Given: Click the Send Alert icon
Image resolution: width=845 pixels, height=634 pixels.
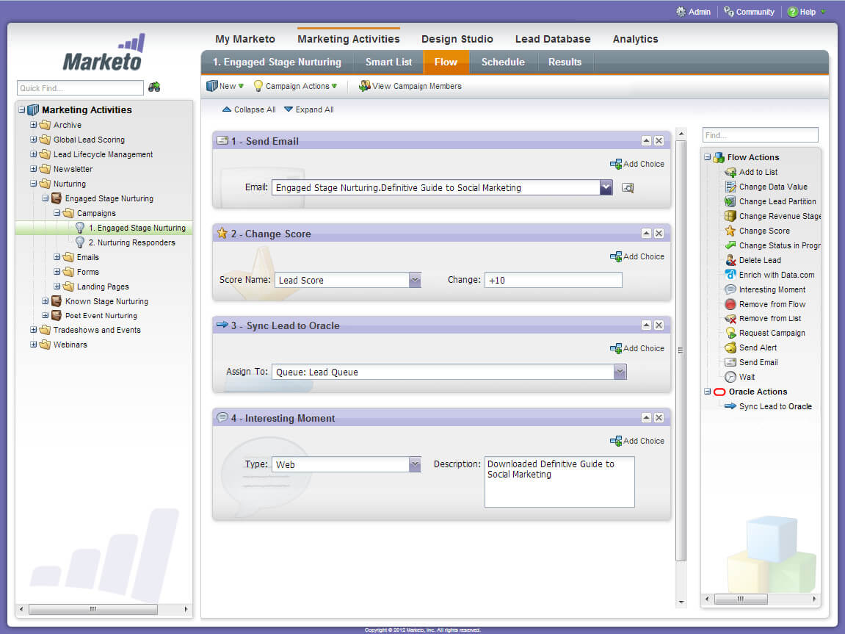Looking at the screenshot, I should tap(730, 347).
